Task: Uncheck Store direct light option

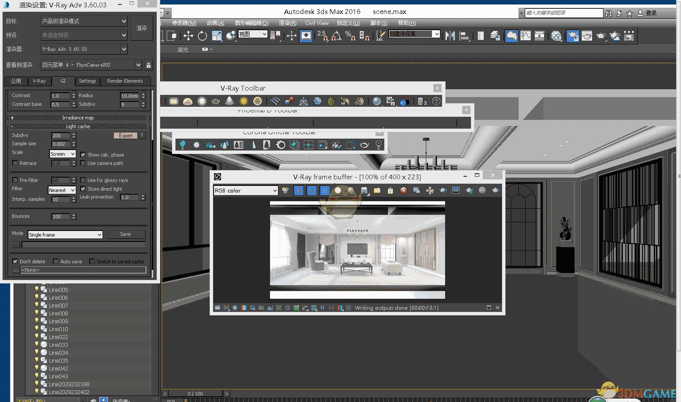Action: click(83, 189)
